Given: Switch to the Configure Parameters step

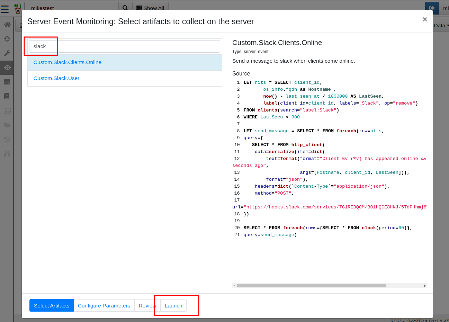Looking at the screenshot, I should click(104, 305).
